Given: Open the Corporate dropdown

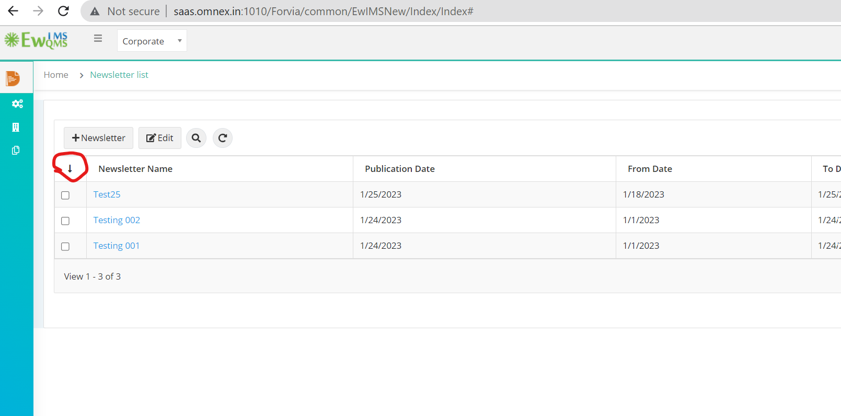Looking at the screenshot, I should coord(152,41).
